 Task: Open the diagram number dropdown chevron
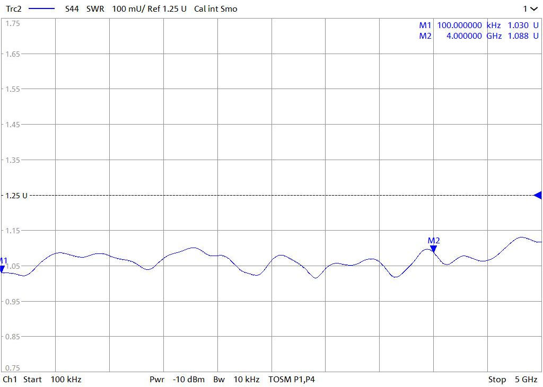pyautogui.click(x=536, y=9)
